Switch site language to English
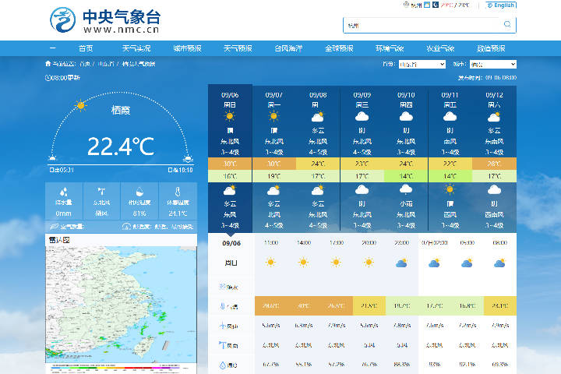This screenshot has height=374, width=561. click(501, 5)
